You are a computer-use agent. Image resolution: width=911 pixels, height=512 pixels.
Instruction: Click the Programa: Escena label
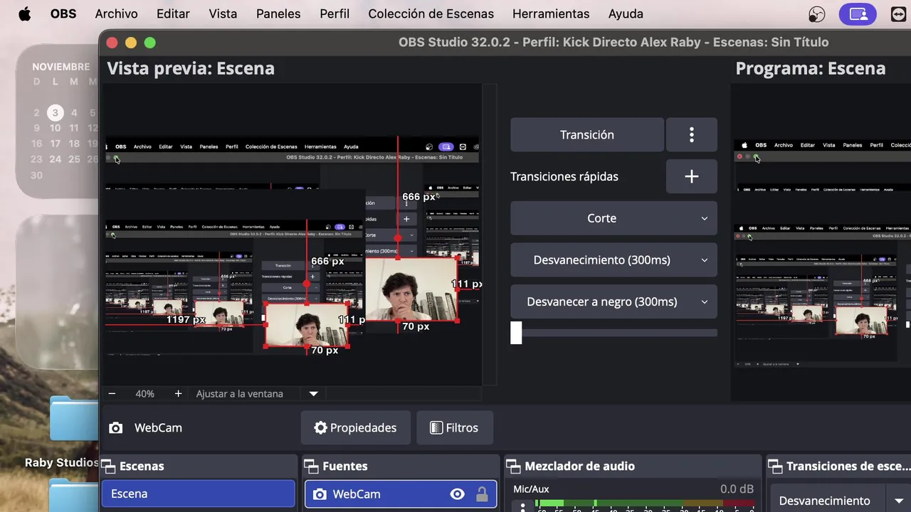810,68
